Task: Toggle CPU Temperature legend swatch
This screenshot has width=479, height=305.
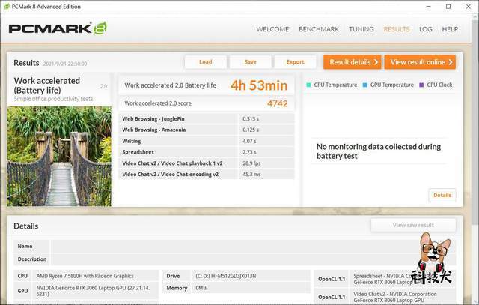Action: (x=308, y=85)
